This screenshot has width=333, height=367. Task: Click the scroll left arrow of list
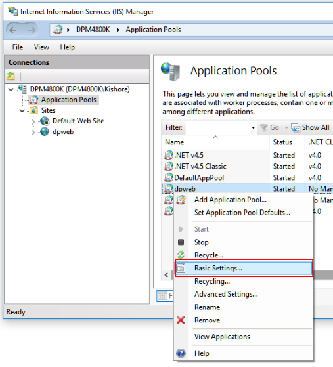(167, 275)
